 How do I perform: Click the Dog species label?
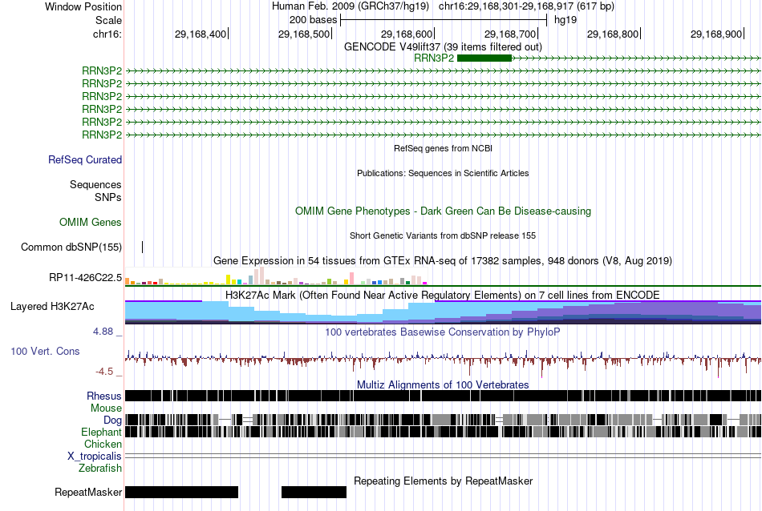pos(112,420)
